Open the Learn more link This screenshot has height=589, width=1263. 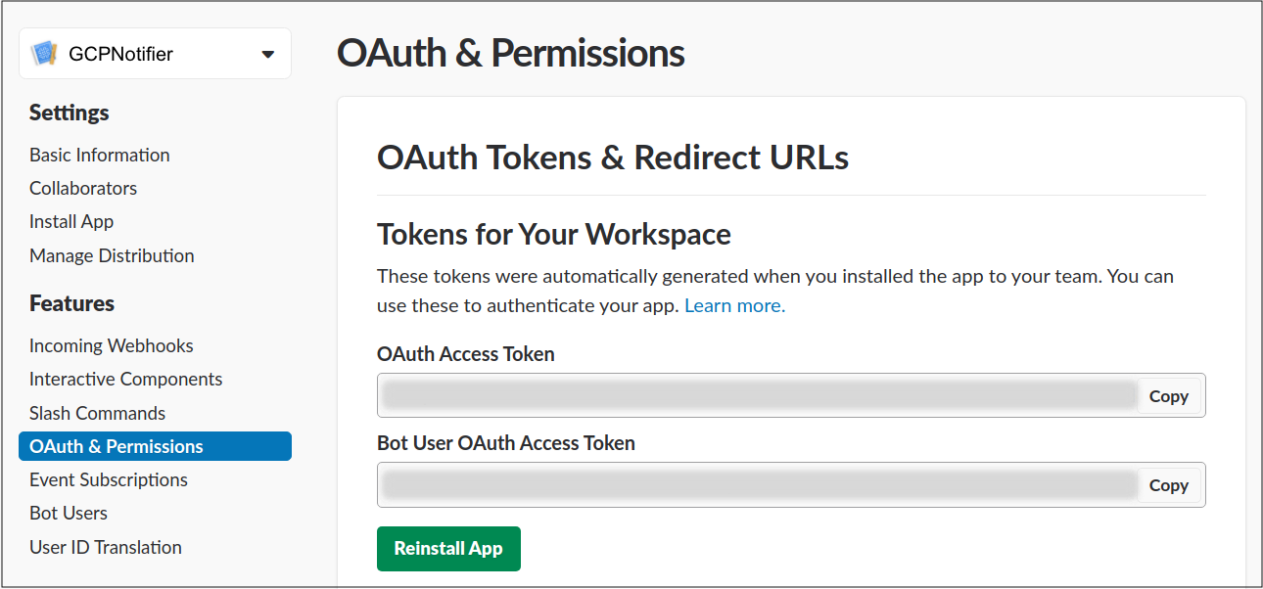tap(733, 305)
